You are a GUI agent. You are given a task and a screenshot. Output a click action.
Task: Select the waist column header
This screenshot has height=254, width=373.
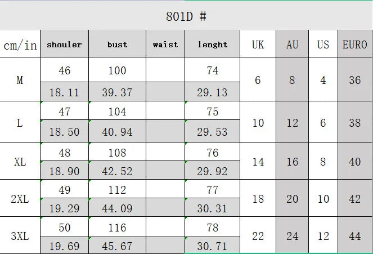165,44
